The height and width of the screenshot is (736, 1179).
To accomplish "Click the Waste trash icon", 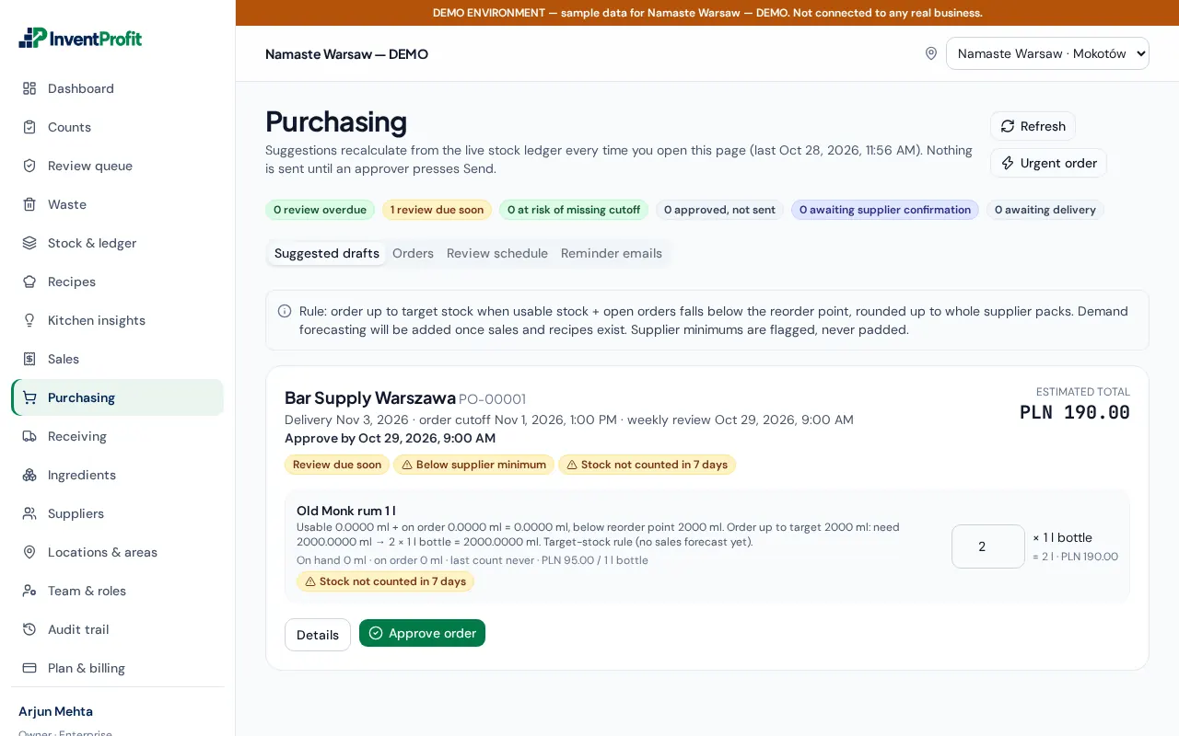I will [x=29, y=204].
